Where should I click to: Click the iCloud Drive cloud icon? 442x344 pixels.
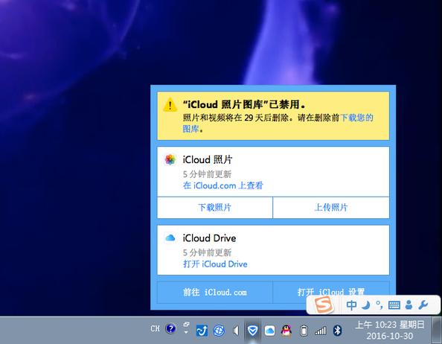[170, 238]
